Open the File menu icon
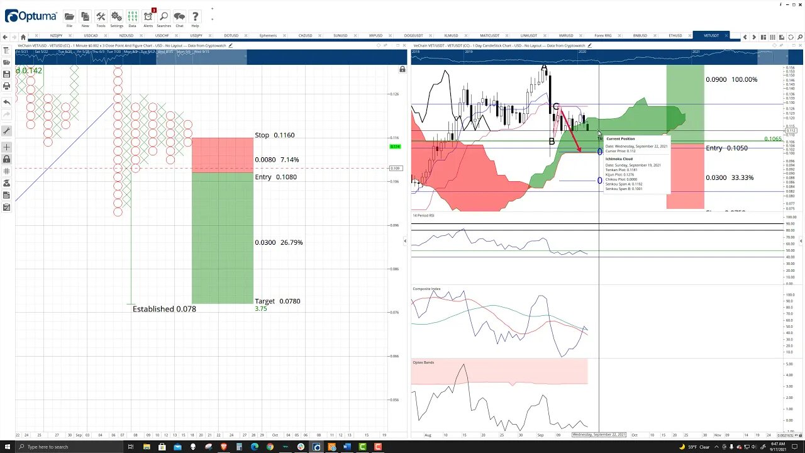The width and height of the screenshot is (805, 453). (x=69, y=16)
